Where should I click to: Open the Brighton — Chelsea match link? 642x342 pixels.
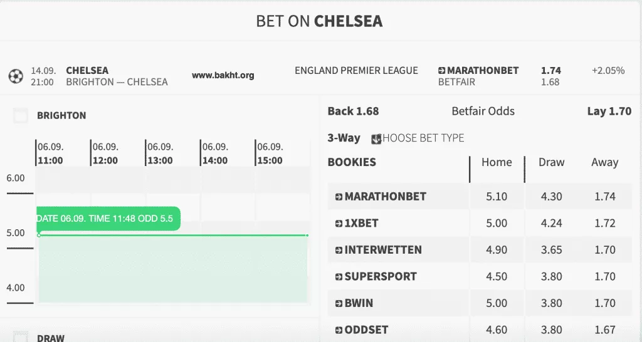pos(117,82)
